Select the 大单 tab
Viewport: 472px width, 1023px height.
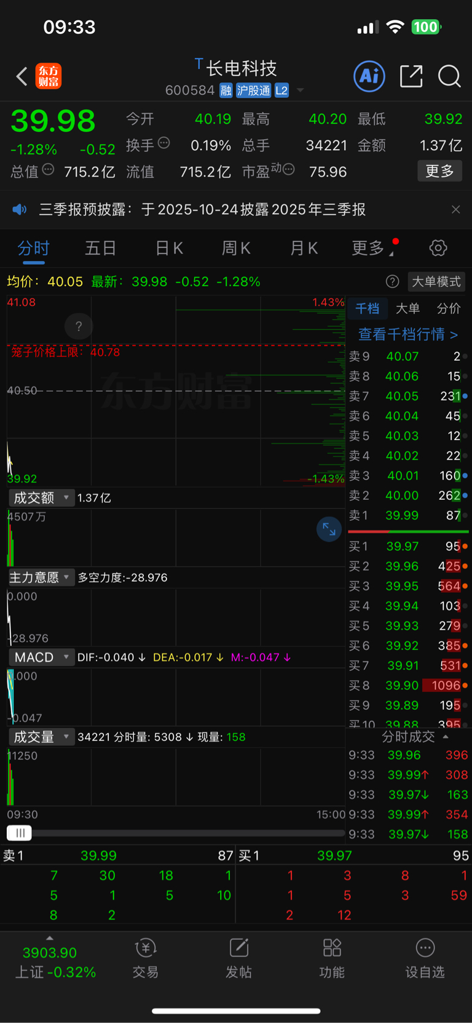click(407, 308)
